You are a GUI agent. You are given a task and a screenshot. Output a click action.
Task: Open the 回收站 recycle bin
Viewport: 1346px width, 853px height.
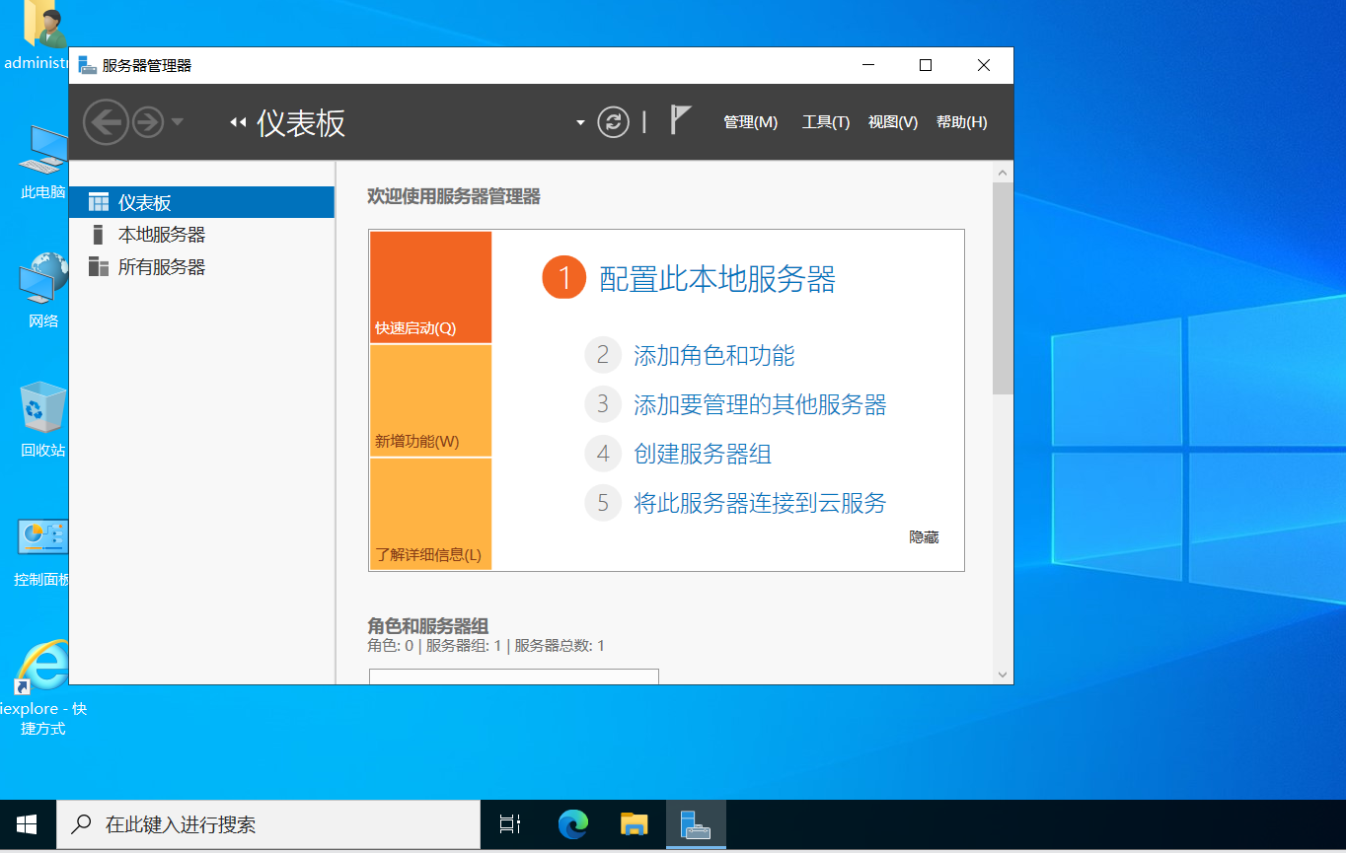43,412
